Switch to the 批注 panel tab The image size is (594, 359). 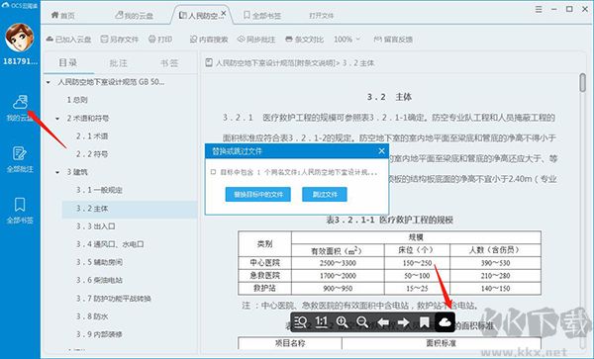(x=119, y=63)
